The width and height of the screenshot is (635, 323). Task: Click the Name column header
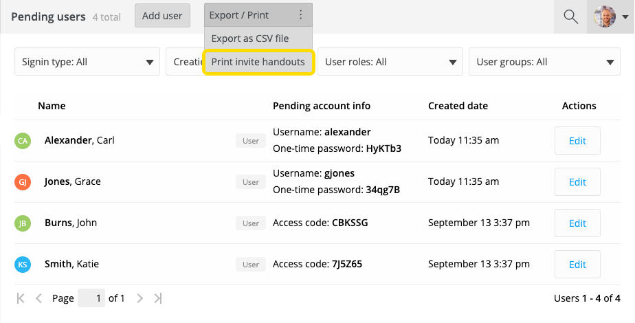point(52,106)
